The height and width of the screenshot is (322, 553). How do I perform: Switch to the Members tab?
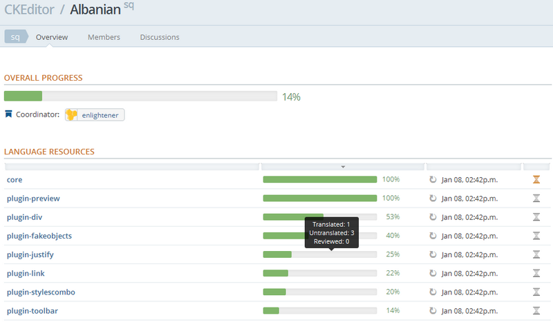click(104, 37)
